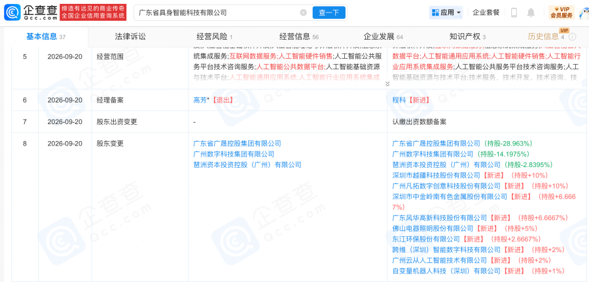Switch to the 历史信息 tab
589x282 pixels.
(x=546, y=37)
